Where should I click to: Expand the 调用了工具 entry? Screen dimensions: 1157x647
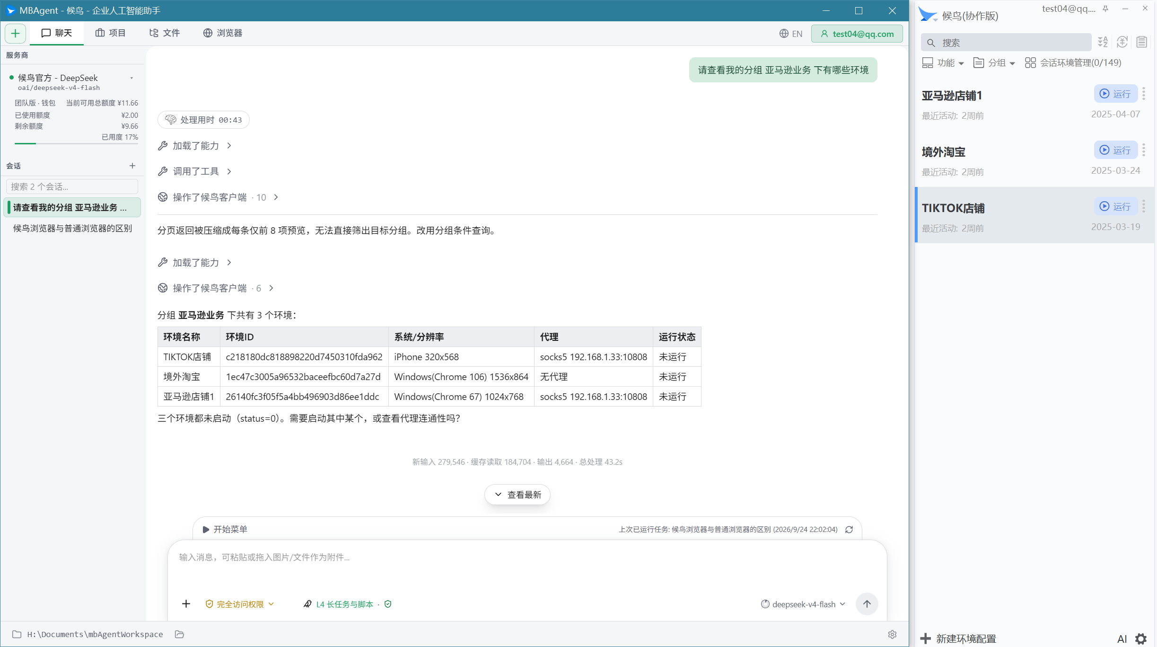coord(195,171)
